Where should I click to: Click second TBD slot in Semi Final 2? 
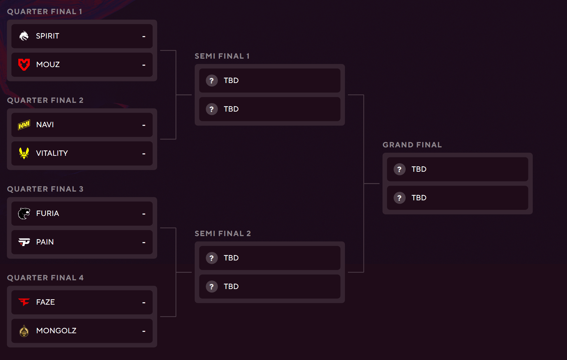click(270, 287)
